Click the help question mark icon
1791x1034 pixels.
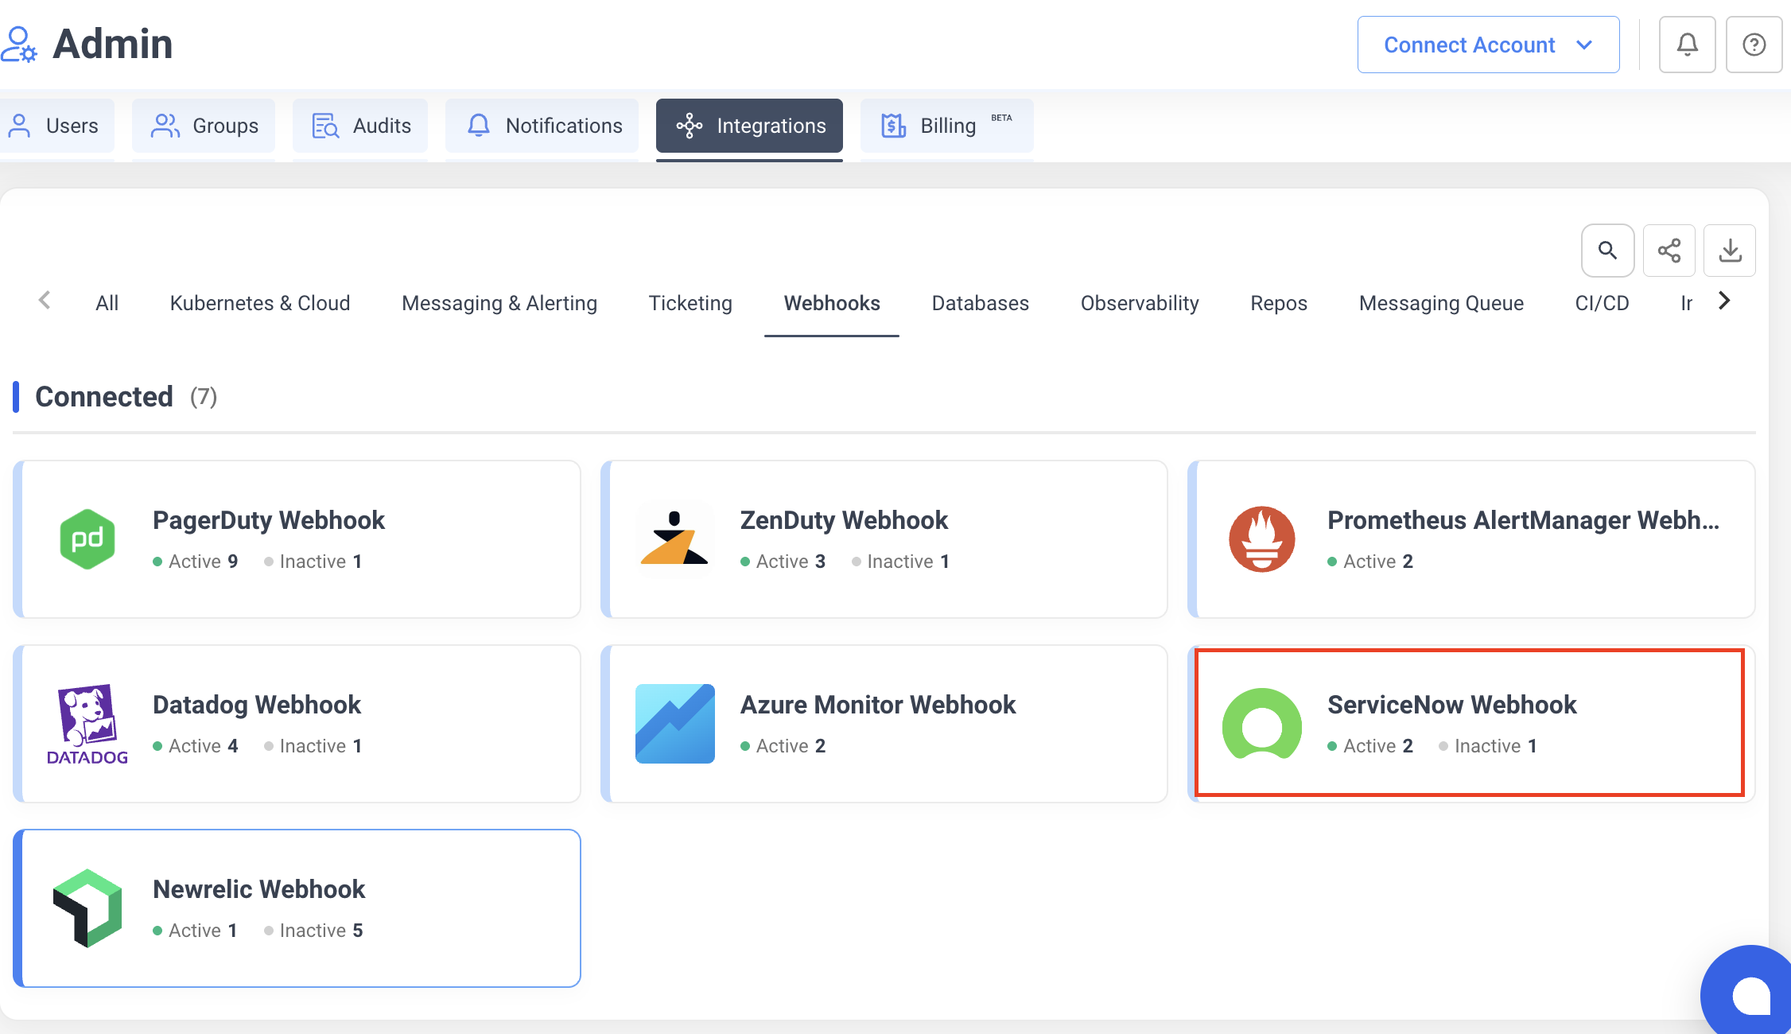pos(1753,45)
